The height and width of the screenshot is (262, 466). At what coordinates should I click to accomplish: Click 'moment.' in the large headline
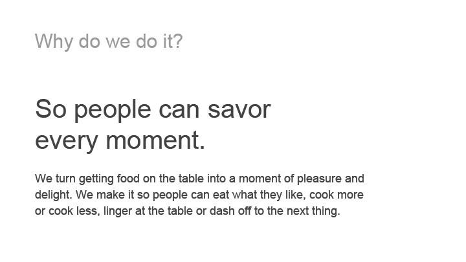click(155, 140)
